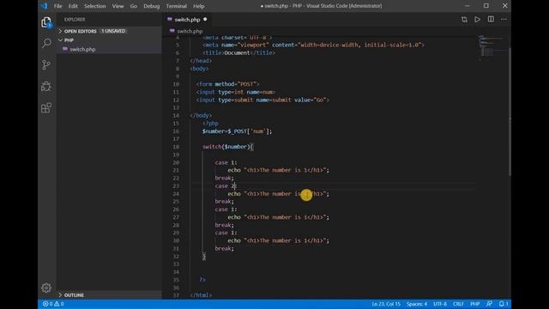The width and height of the screenshot is (549, 309).
Task: Open the Debug menu
Action: point(152,6)
